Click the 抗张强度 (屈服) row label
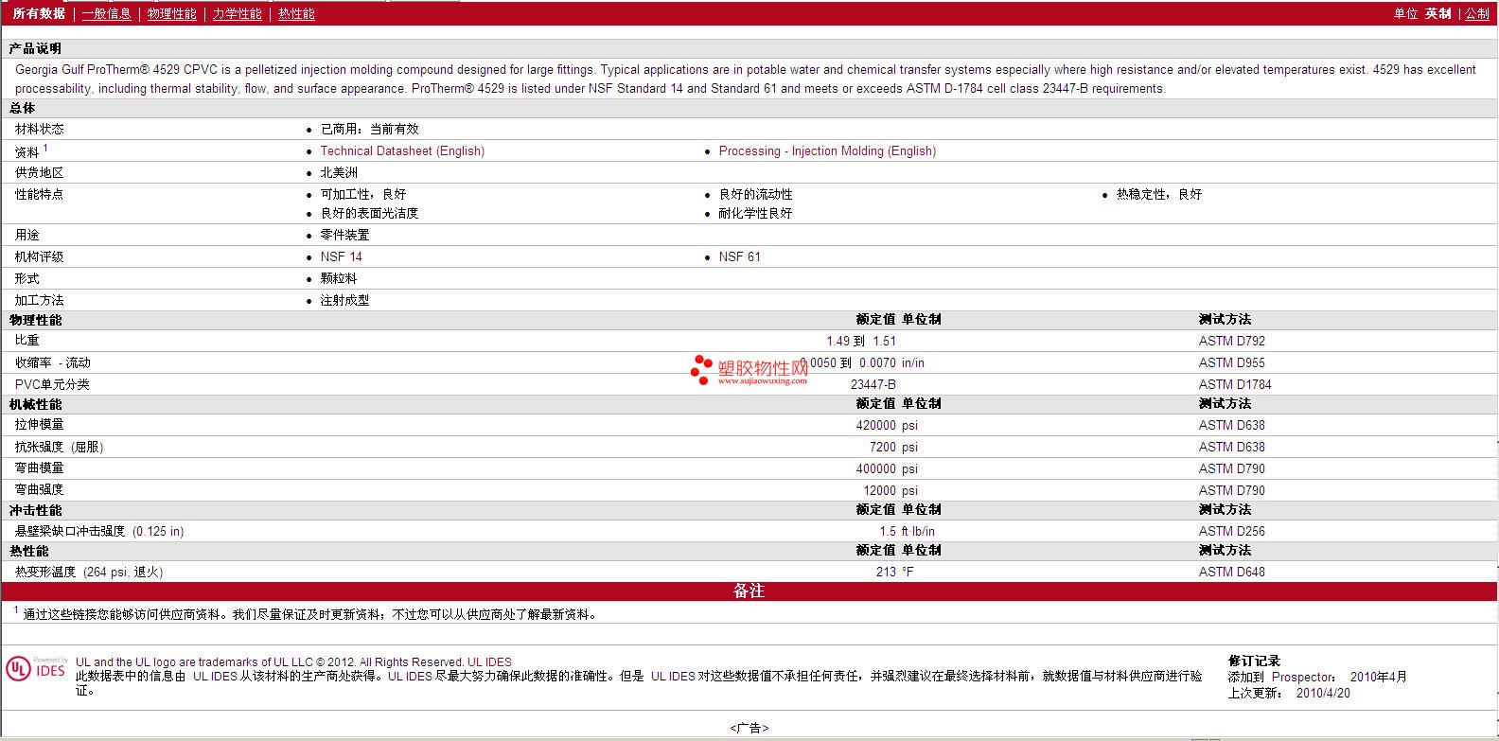1499x741 pixels. [59, 447]
